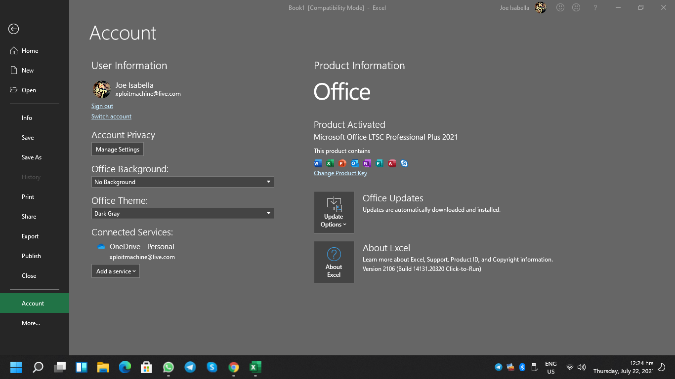
Task: Click the Telegram icon in the system tray
Action: click(x=499, y=367)
